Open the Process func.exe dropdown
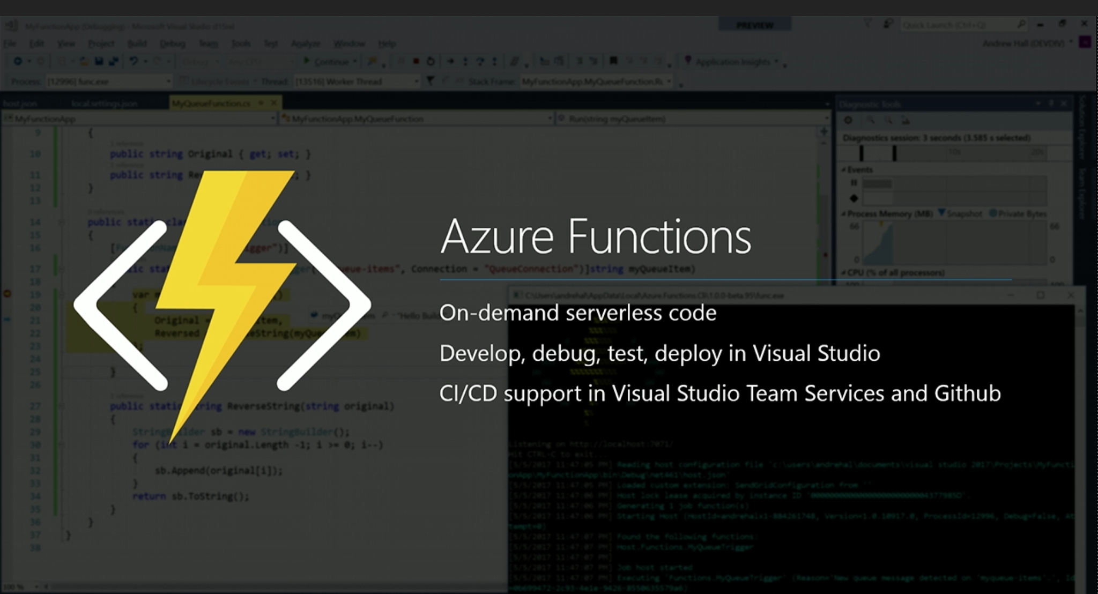 (x=109, y=81)
